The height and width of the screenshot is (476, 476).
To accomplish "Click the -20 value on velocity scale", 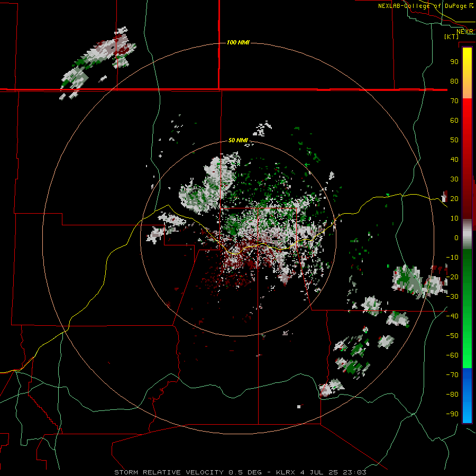I will click(x=452, y=277).
